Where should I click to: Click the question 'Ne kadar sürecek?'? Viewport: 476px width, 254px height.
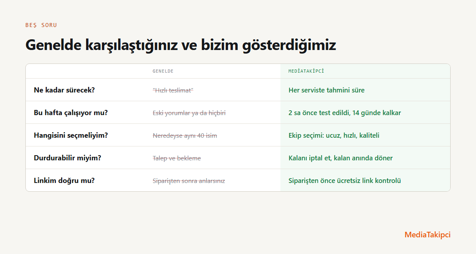pos(64,90)
